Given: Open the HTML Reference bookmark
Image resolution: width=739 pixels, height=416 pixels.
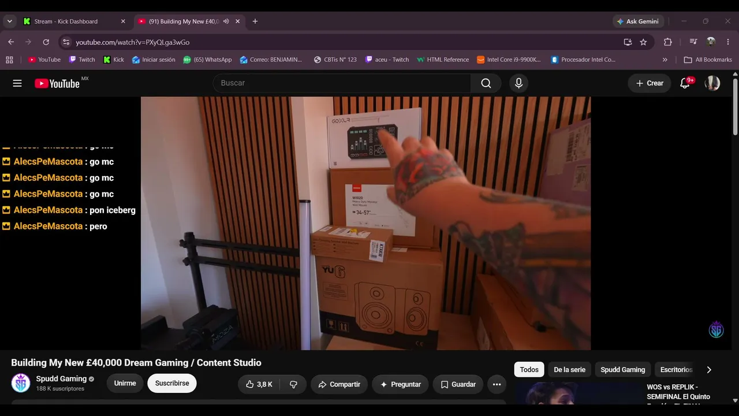Looking at the screenshot, I should (x=443, y=60).
